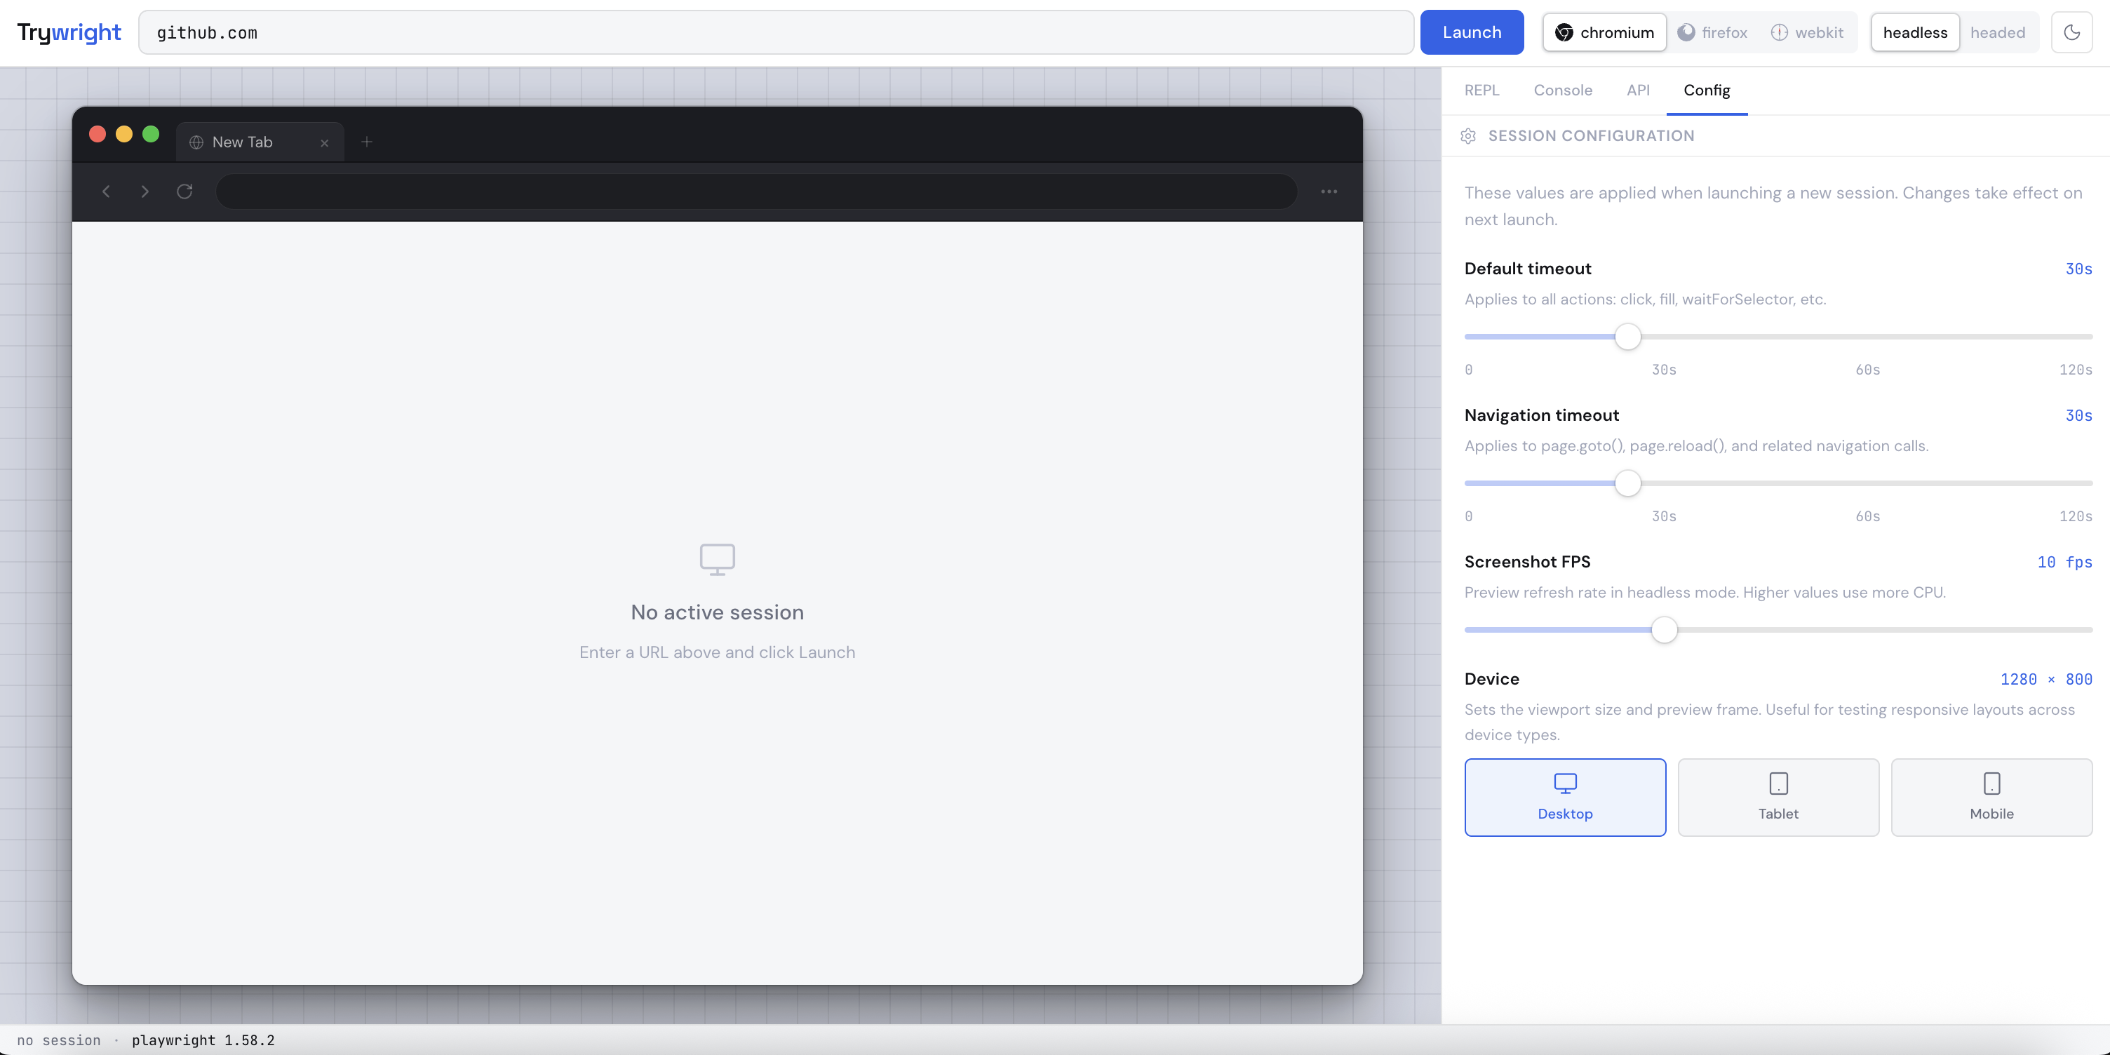Switch to headed mode
This screenshot has height=1055, width=2110.
[x=1998, y=32]
